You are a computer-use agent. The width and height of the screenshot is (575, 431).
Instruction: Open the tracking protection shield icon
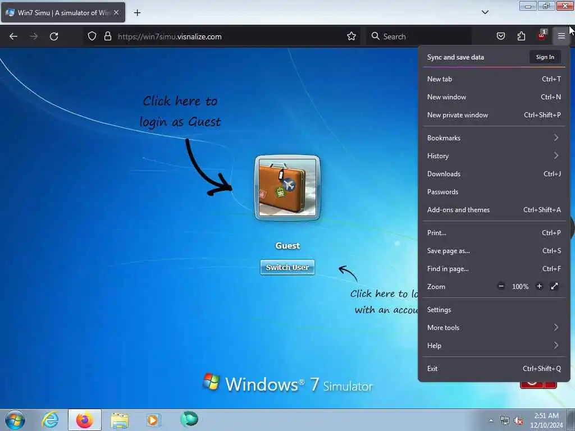(92, 36)
